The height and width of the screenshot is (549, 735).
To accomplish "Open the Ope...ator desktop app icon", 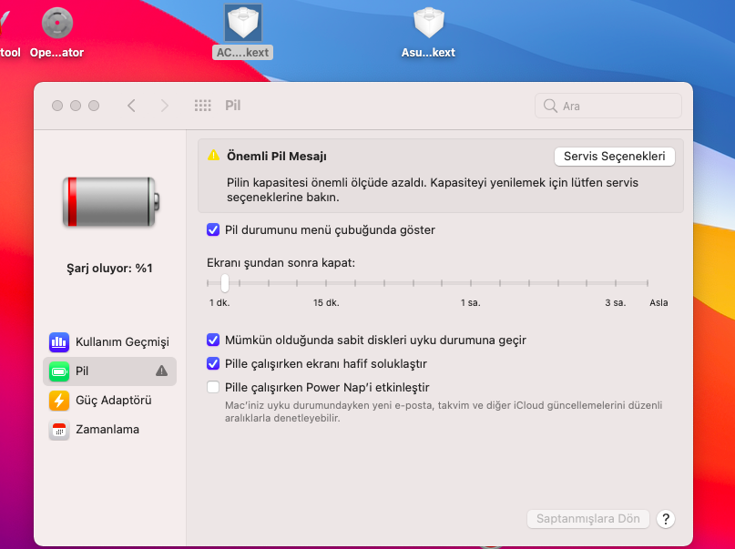I will coord(57,24).
